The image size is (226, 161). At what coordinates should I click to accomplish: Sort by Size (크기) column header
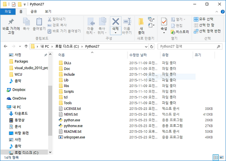[198, 55]
